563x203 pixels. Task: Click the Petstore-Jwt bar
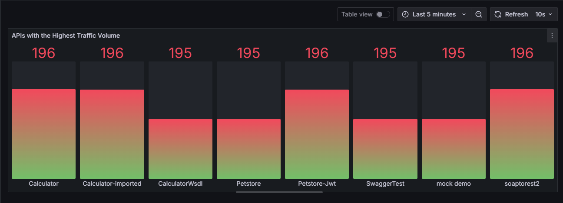pos(317,134)
